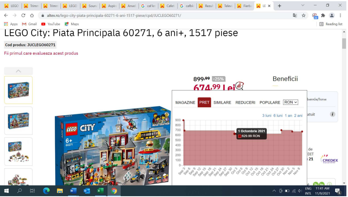
Task: Click the price history chart icon near price
Action: (x=239, y=86)
